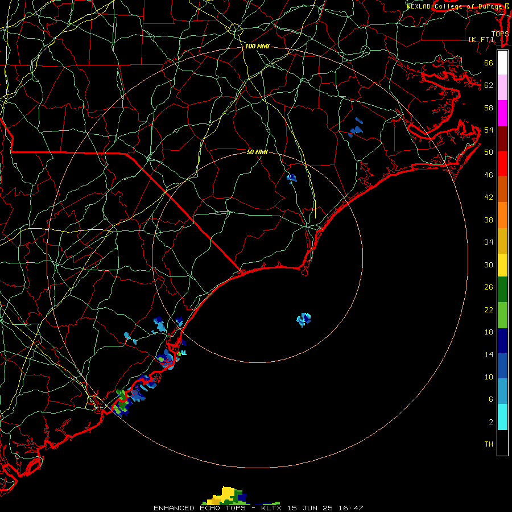Screen dimensions: 512x512
Task: Click legend value '30'
Action: (489, 265)
